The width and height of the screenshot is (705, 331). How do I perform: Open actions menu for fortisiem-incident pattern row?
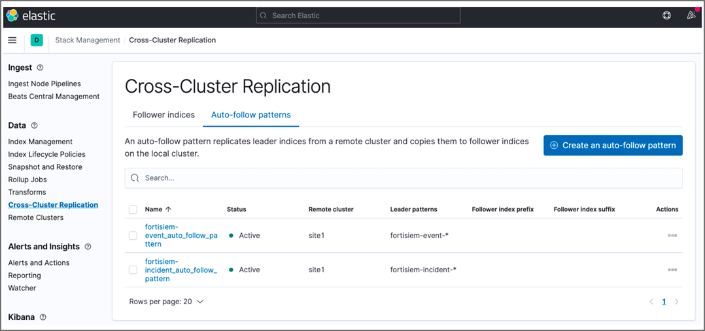(x=672, y=270)
